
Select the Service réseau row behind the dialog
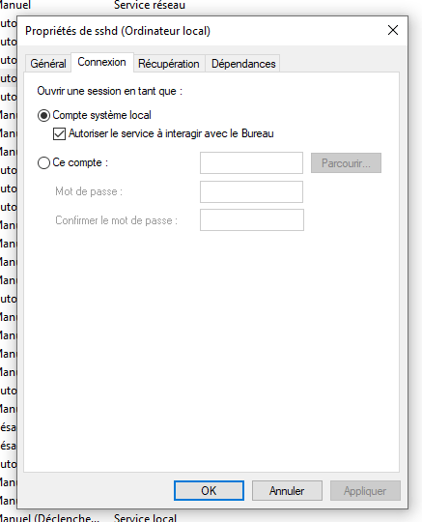click(150, 5)
